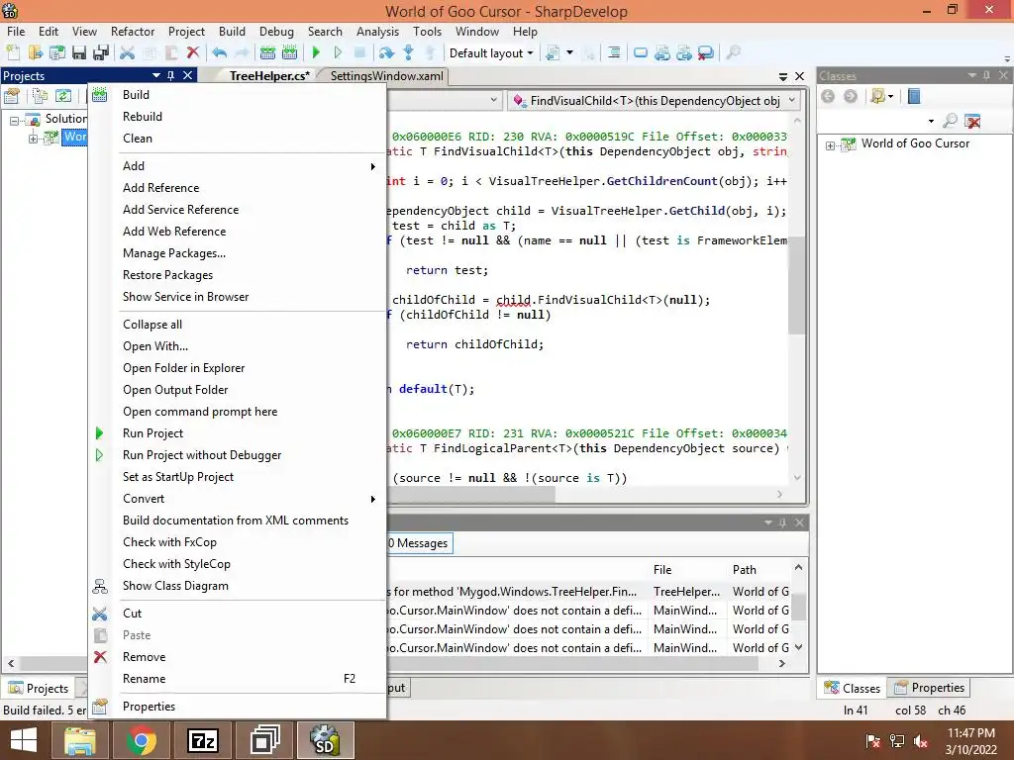Click the Rebuild Solution toolbar icon

(x=290, y=53)
